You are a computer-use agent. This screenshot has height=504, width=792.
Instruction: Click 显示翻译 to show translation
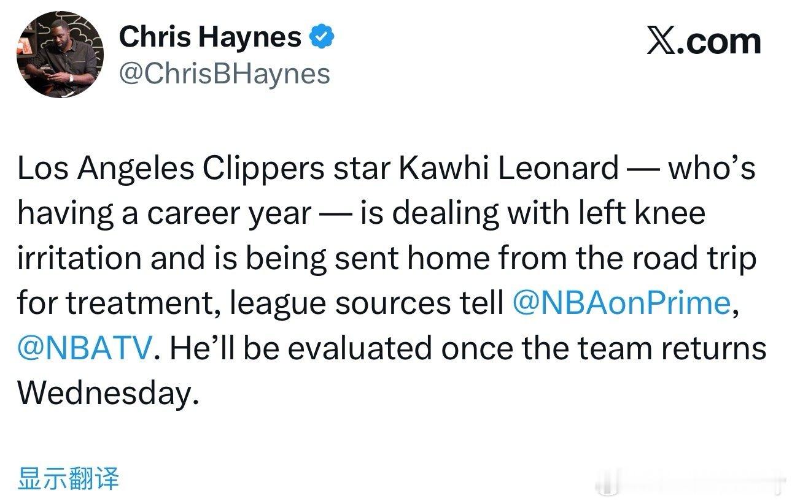pos(68,478)
